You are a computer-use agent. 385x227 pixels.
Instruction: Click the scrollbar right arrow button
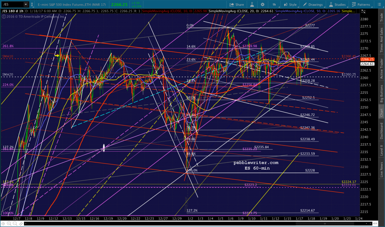point(371,224)
